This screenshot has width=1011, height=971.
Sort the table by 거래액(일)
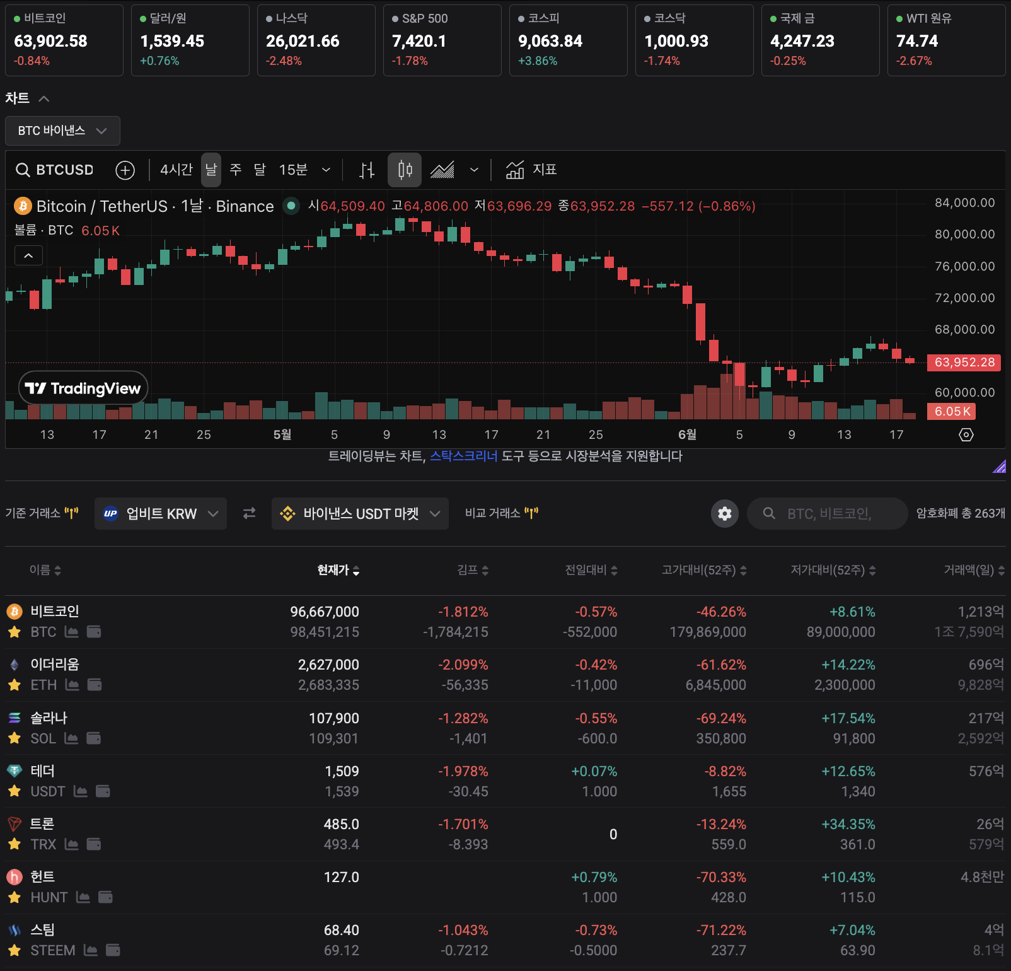974,571
